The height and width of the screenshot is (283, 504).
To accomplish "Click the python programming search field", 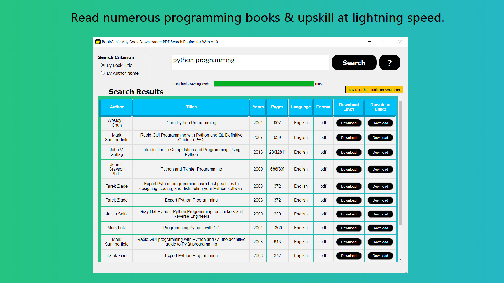I will (x=250, y=62).
